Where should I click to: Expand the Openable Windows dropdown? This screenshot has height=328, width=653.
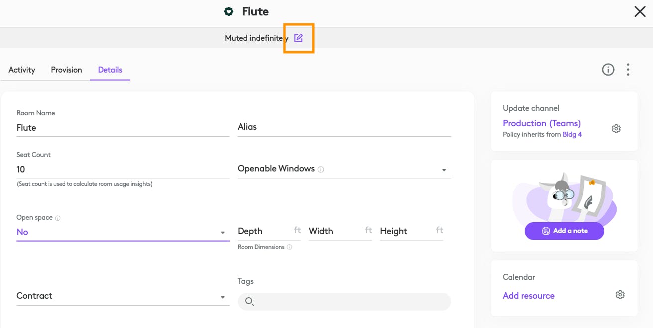pyautogui.click(x=444, y=170)
